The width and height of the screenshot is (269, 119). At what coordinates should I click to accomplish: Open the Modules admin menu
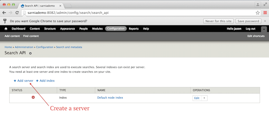(97, 29)
